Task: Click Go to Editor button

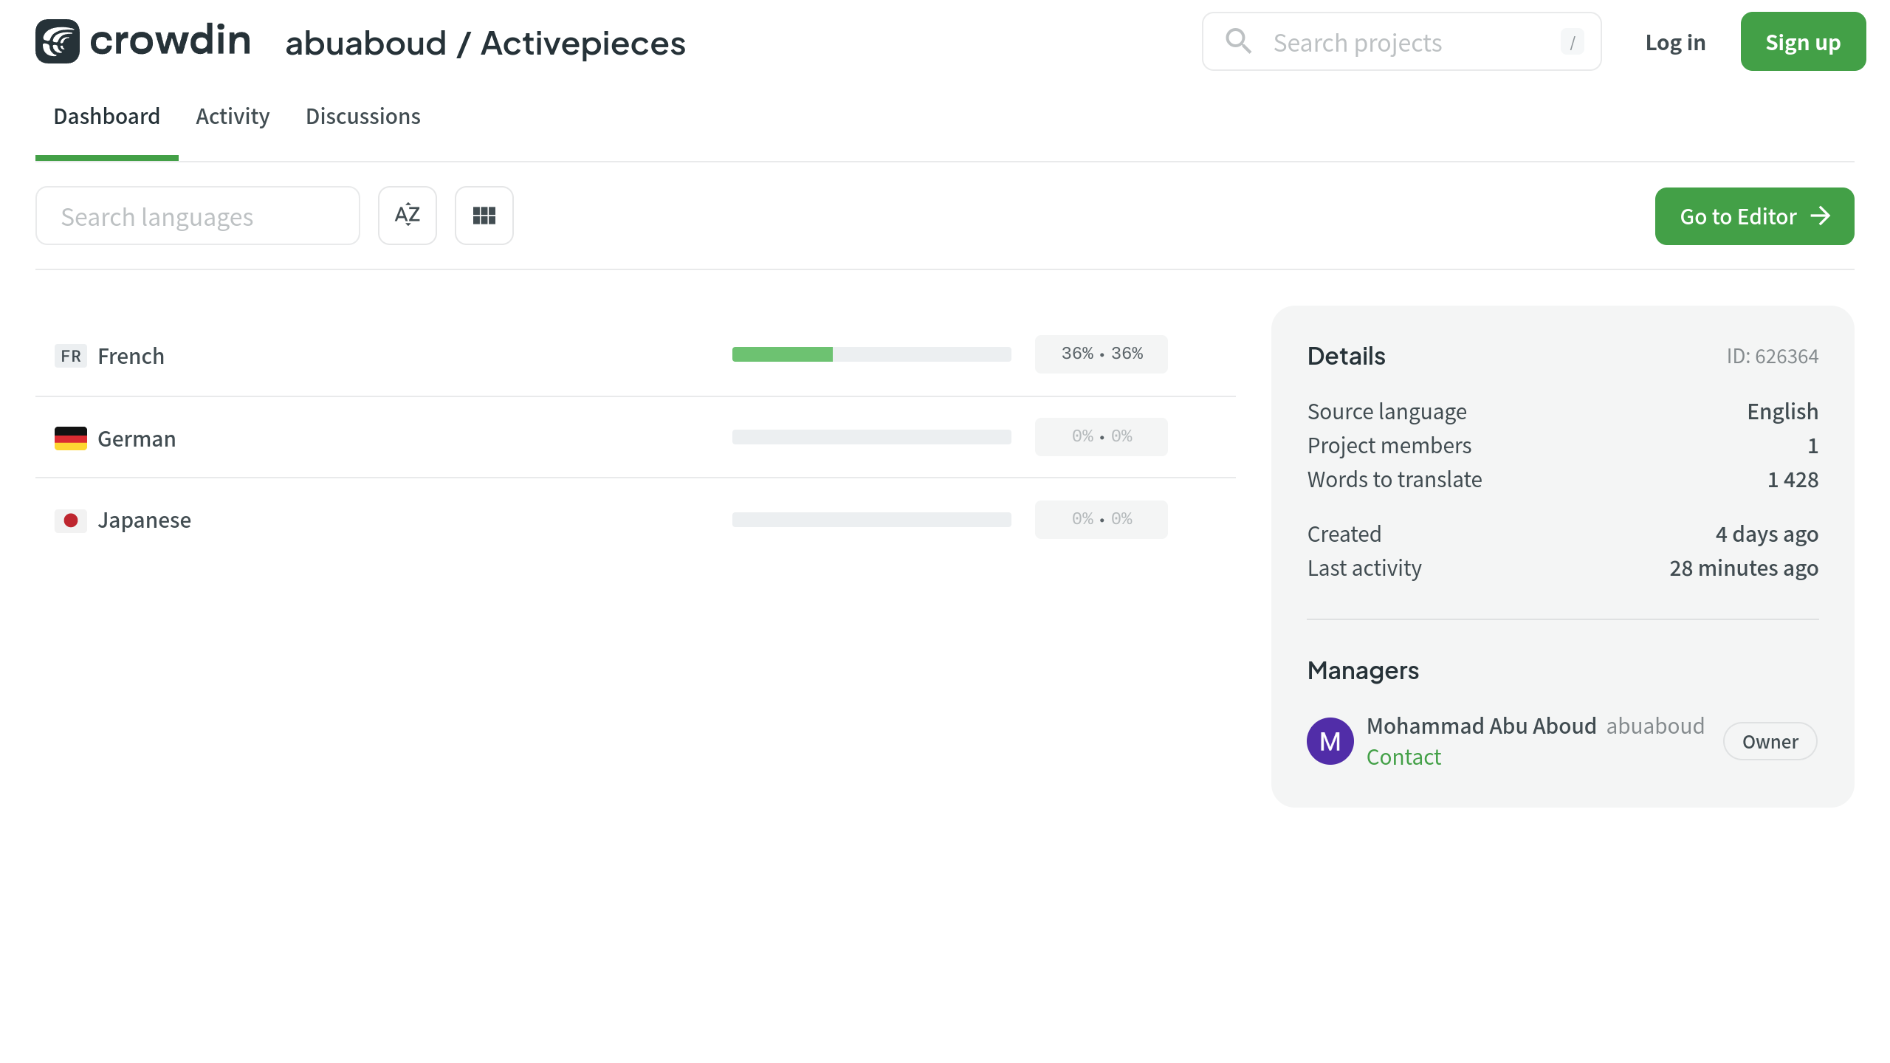Action: (1754, 216)
